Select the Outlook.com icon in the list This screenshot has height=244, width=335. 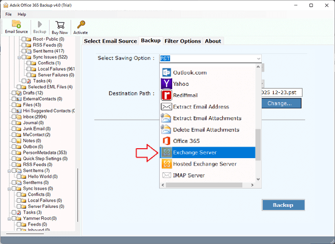166,72
